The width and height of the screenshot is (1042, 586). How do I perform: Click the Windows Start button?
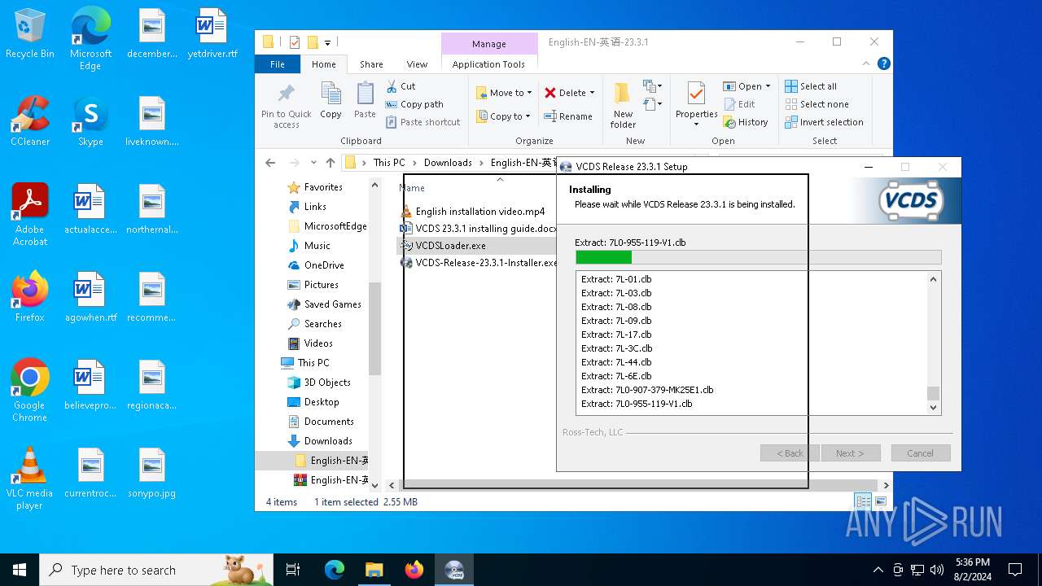point(20,570)
